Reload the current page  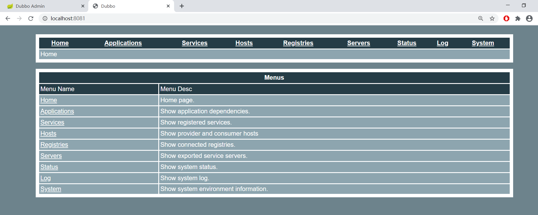[x=31, y=19]
